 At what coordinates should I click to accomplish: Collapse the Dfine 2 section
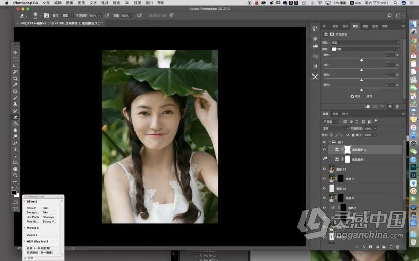25,202
